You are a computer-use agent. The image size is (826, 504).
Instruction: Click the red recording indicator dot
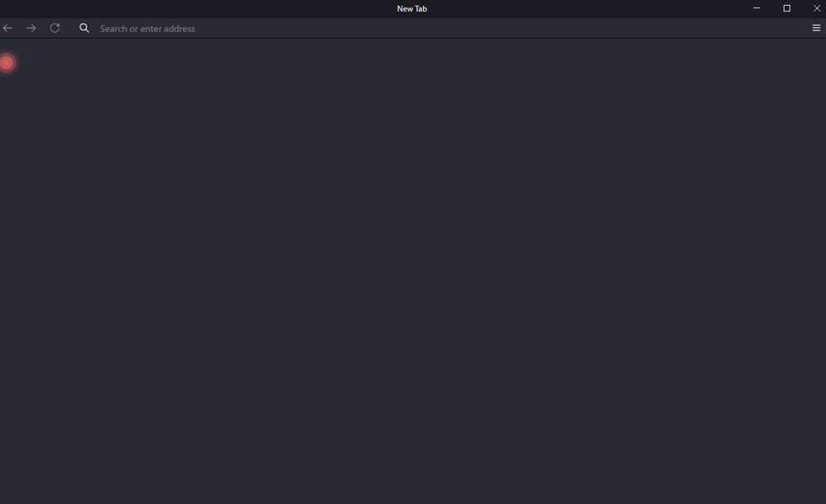(x=7, y=64)
